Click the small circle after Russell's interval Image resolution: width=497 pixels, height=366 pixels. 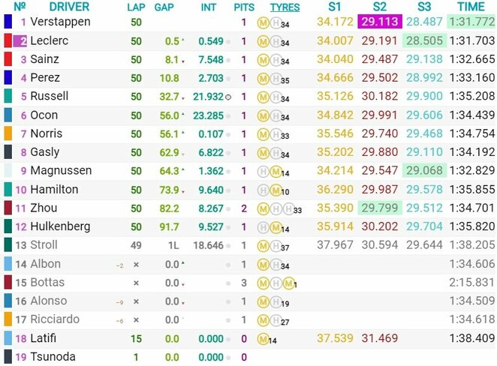point(228,97)
